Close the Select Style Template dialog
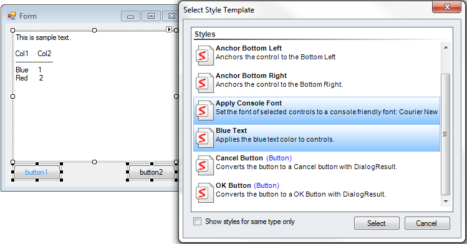The image size is (467, 244). pyautogui.click(x=446, y=7)
